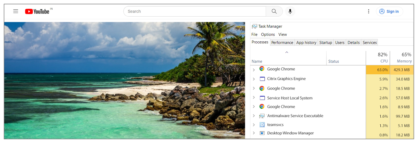418x143 pixels.
Task: Sort by the Memory column header
Action: (x=402, y=58)
